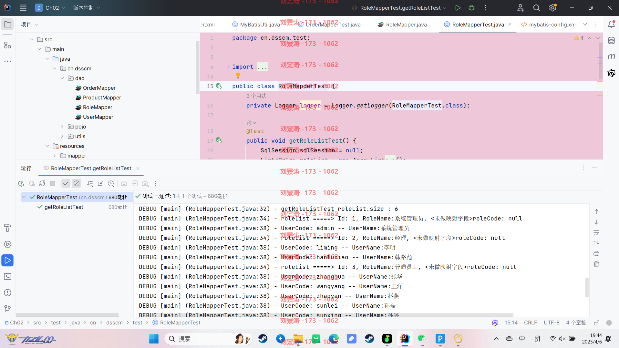Open run configuration dropdown RoleMapperTest.getRoleListTest
The image size is (619, 348).
click(399, 8)
